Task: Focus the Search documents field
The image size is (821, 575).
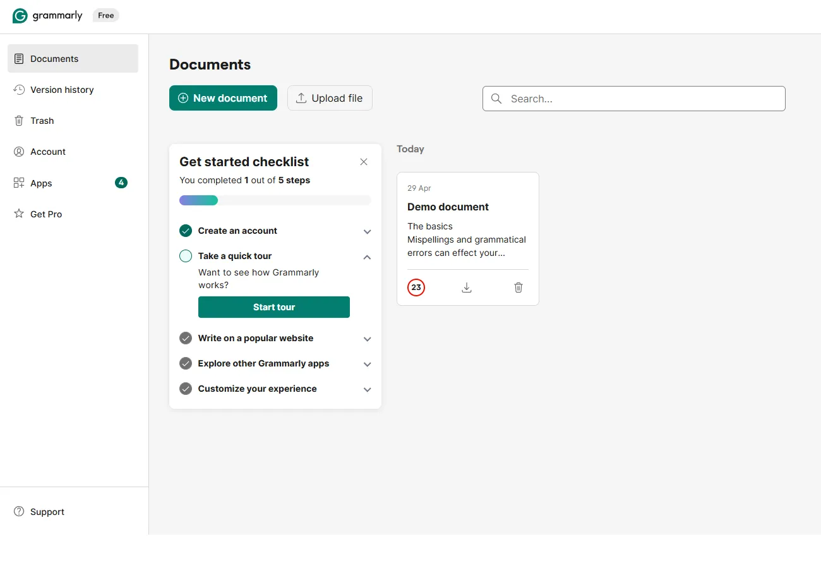Action: pyautogui.click(x=634, y=99)
